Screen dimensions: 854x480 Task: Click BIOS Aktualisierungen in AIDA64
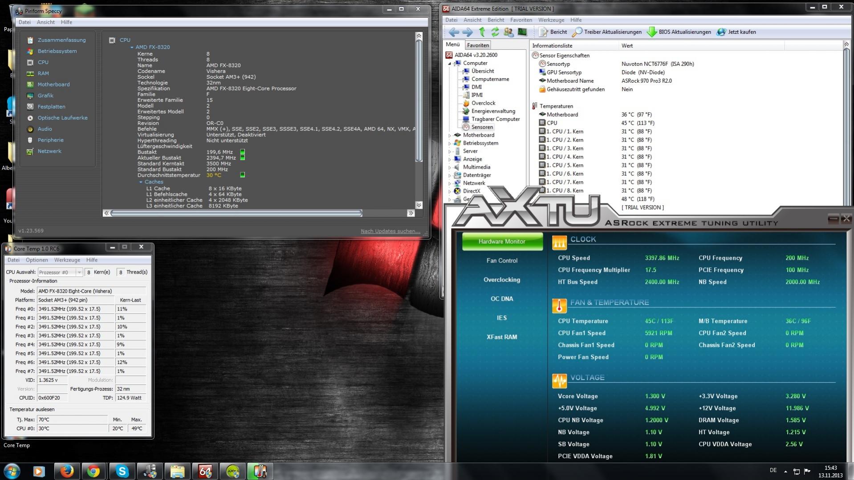679,32
